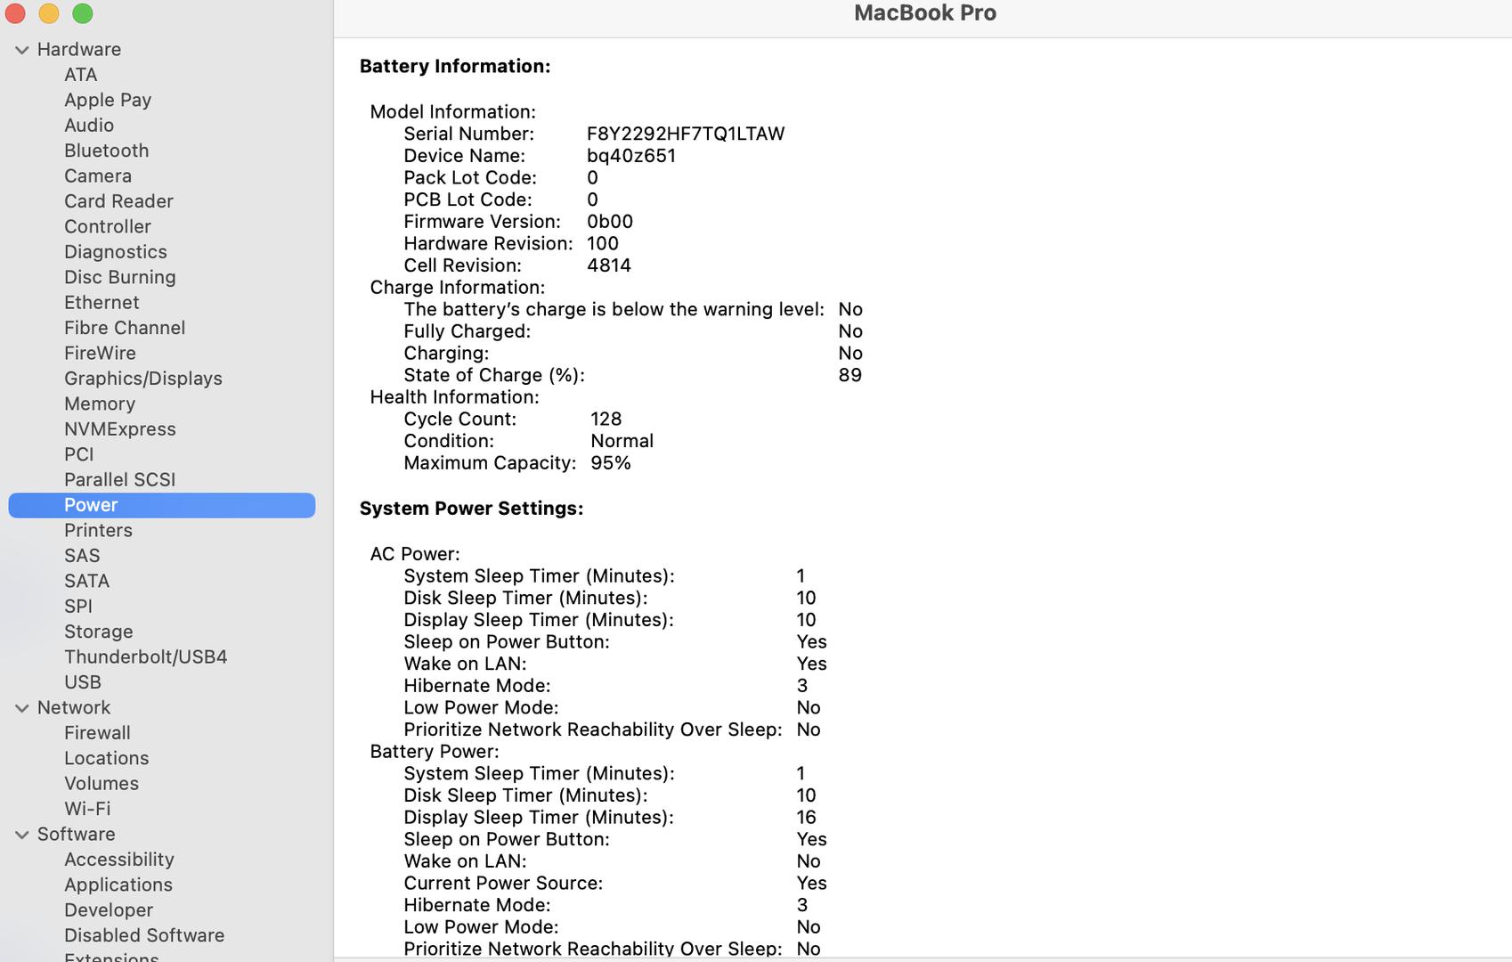Click the Model Information label
The image size is (1512, 962).
(x=453, y=112)
